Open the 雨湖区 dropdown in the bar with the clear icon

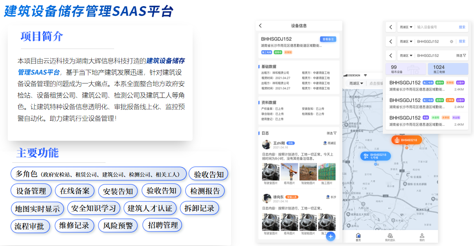point(406,41)
